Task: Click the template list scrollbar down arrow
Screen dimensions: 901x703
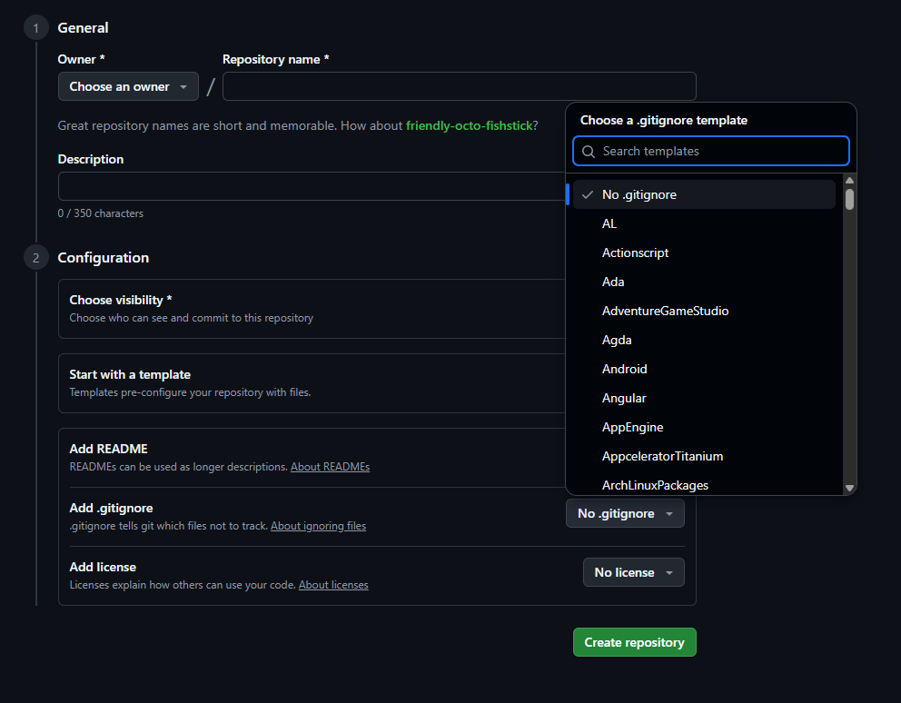Action: (849, 488)
